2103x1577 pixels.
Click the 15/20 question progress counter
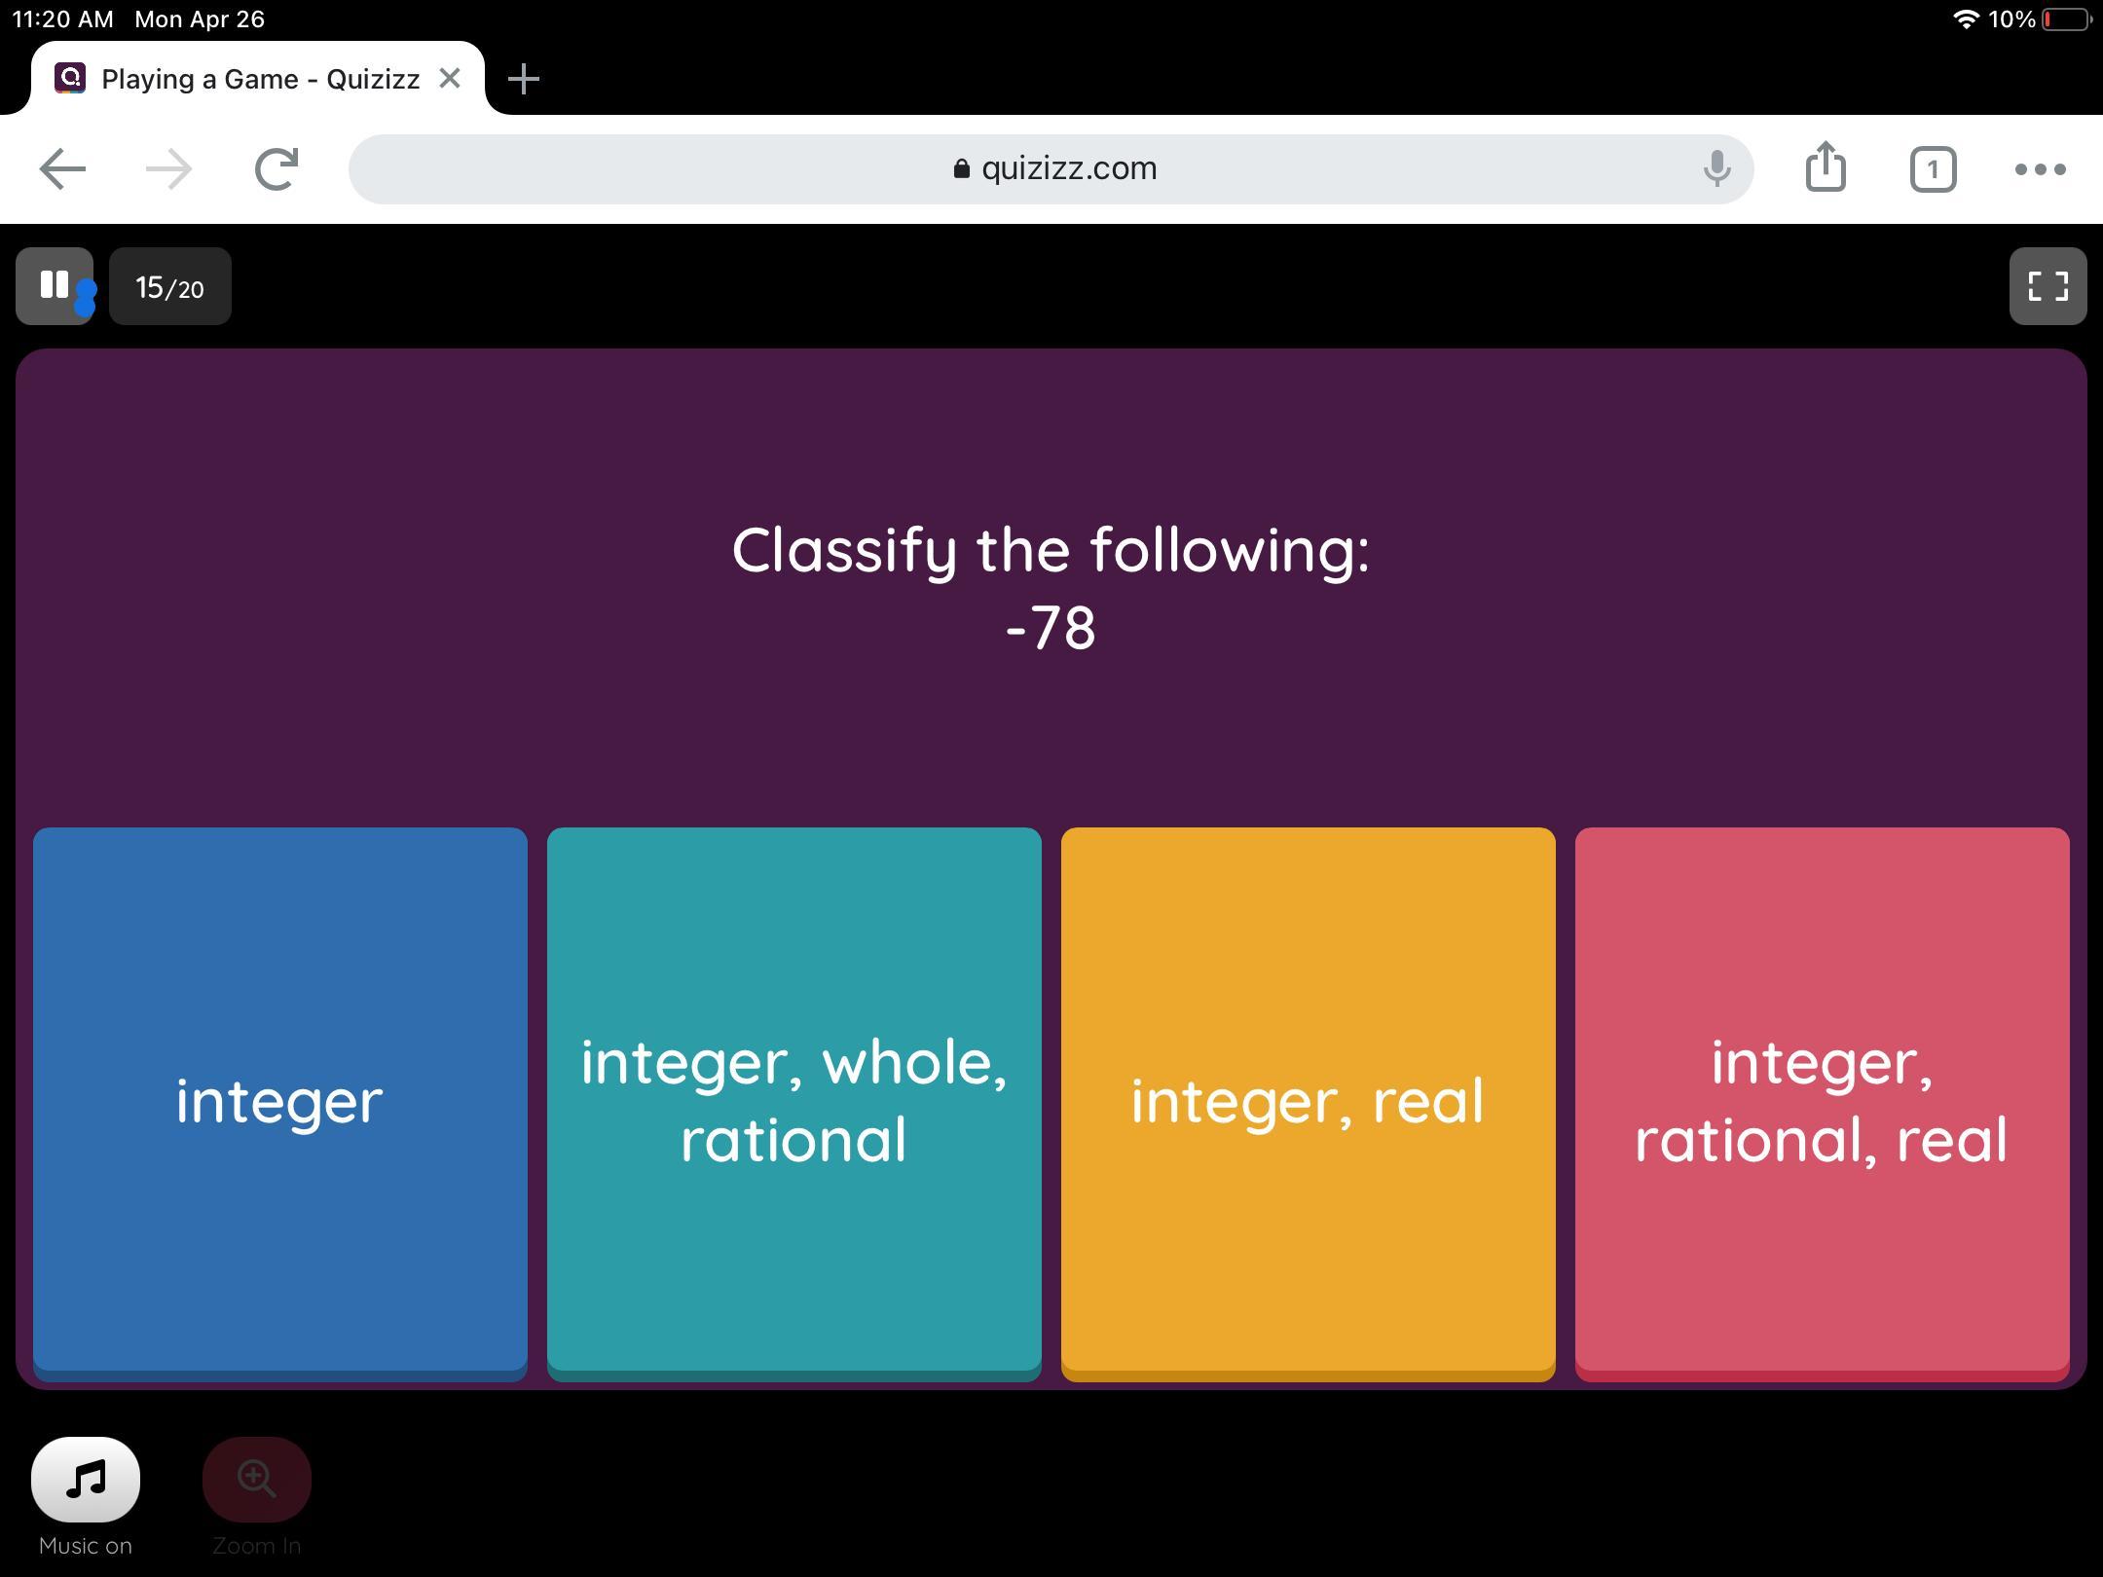tap(170, 286)
